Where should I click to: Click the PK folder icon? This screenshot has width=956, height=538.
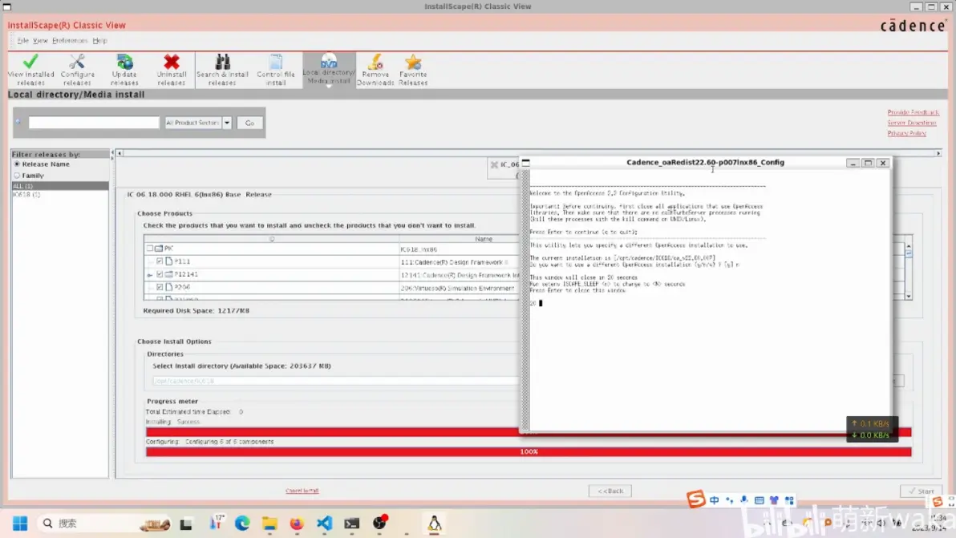159,249
